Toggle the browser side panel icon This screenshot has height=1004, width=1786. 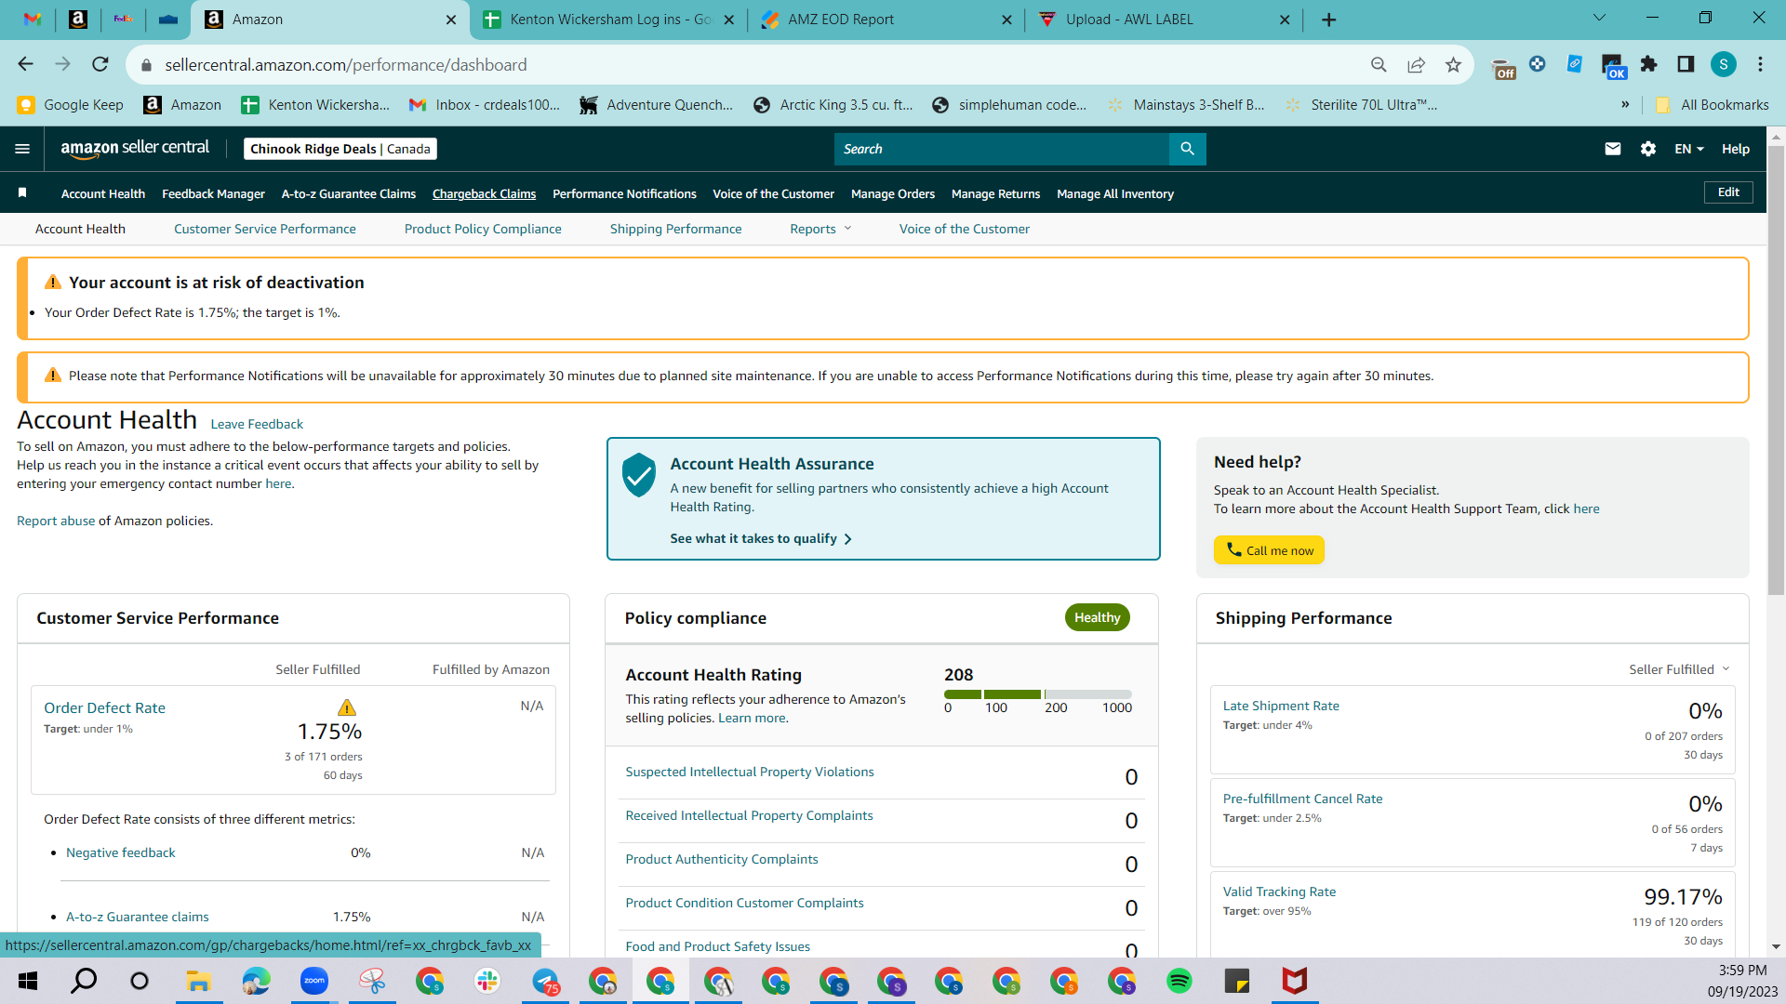[x=1686, y=64]
